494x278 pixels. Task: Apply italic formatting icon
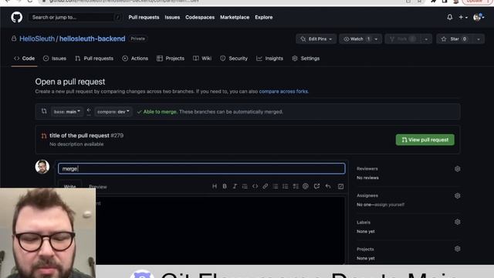pyautogui.click(x=235, y=186)
